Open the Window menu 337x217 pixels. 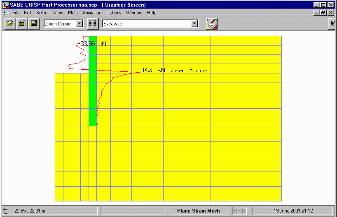click(x=134, y=13)
